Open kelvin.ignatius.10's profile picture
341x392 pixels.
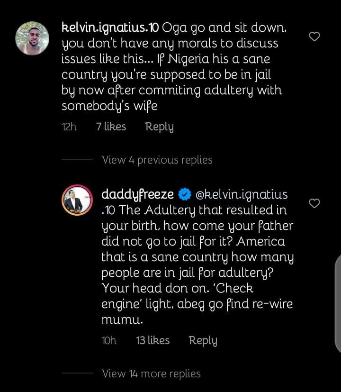[33, 39]
